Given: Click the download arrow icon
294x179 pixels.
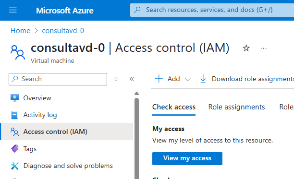Looking at the screenshot, I should tap(203, 79).
